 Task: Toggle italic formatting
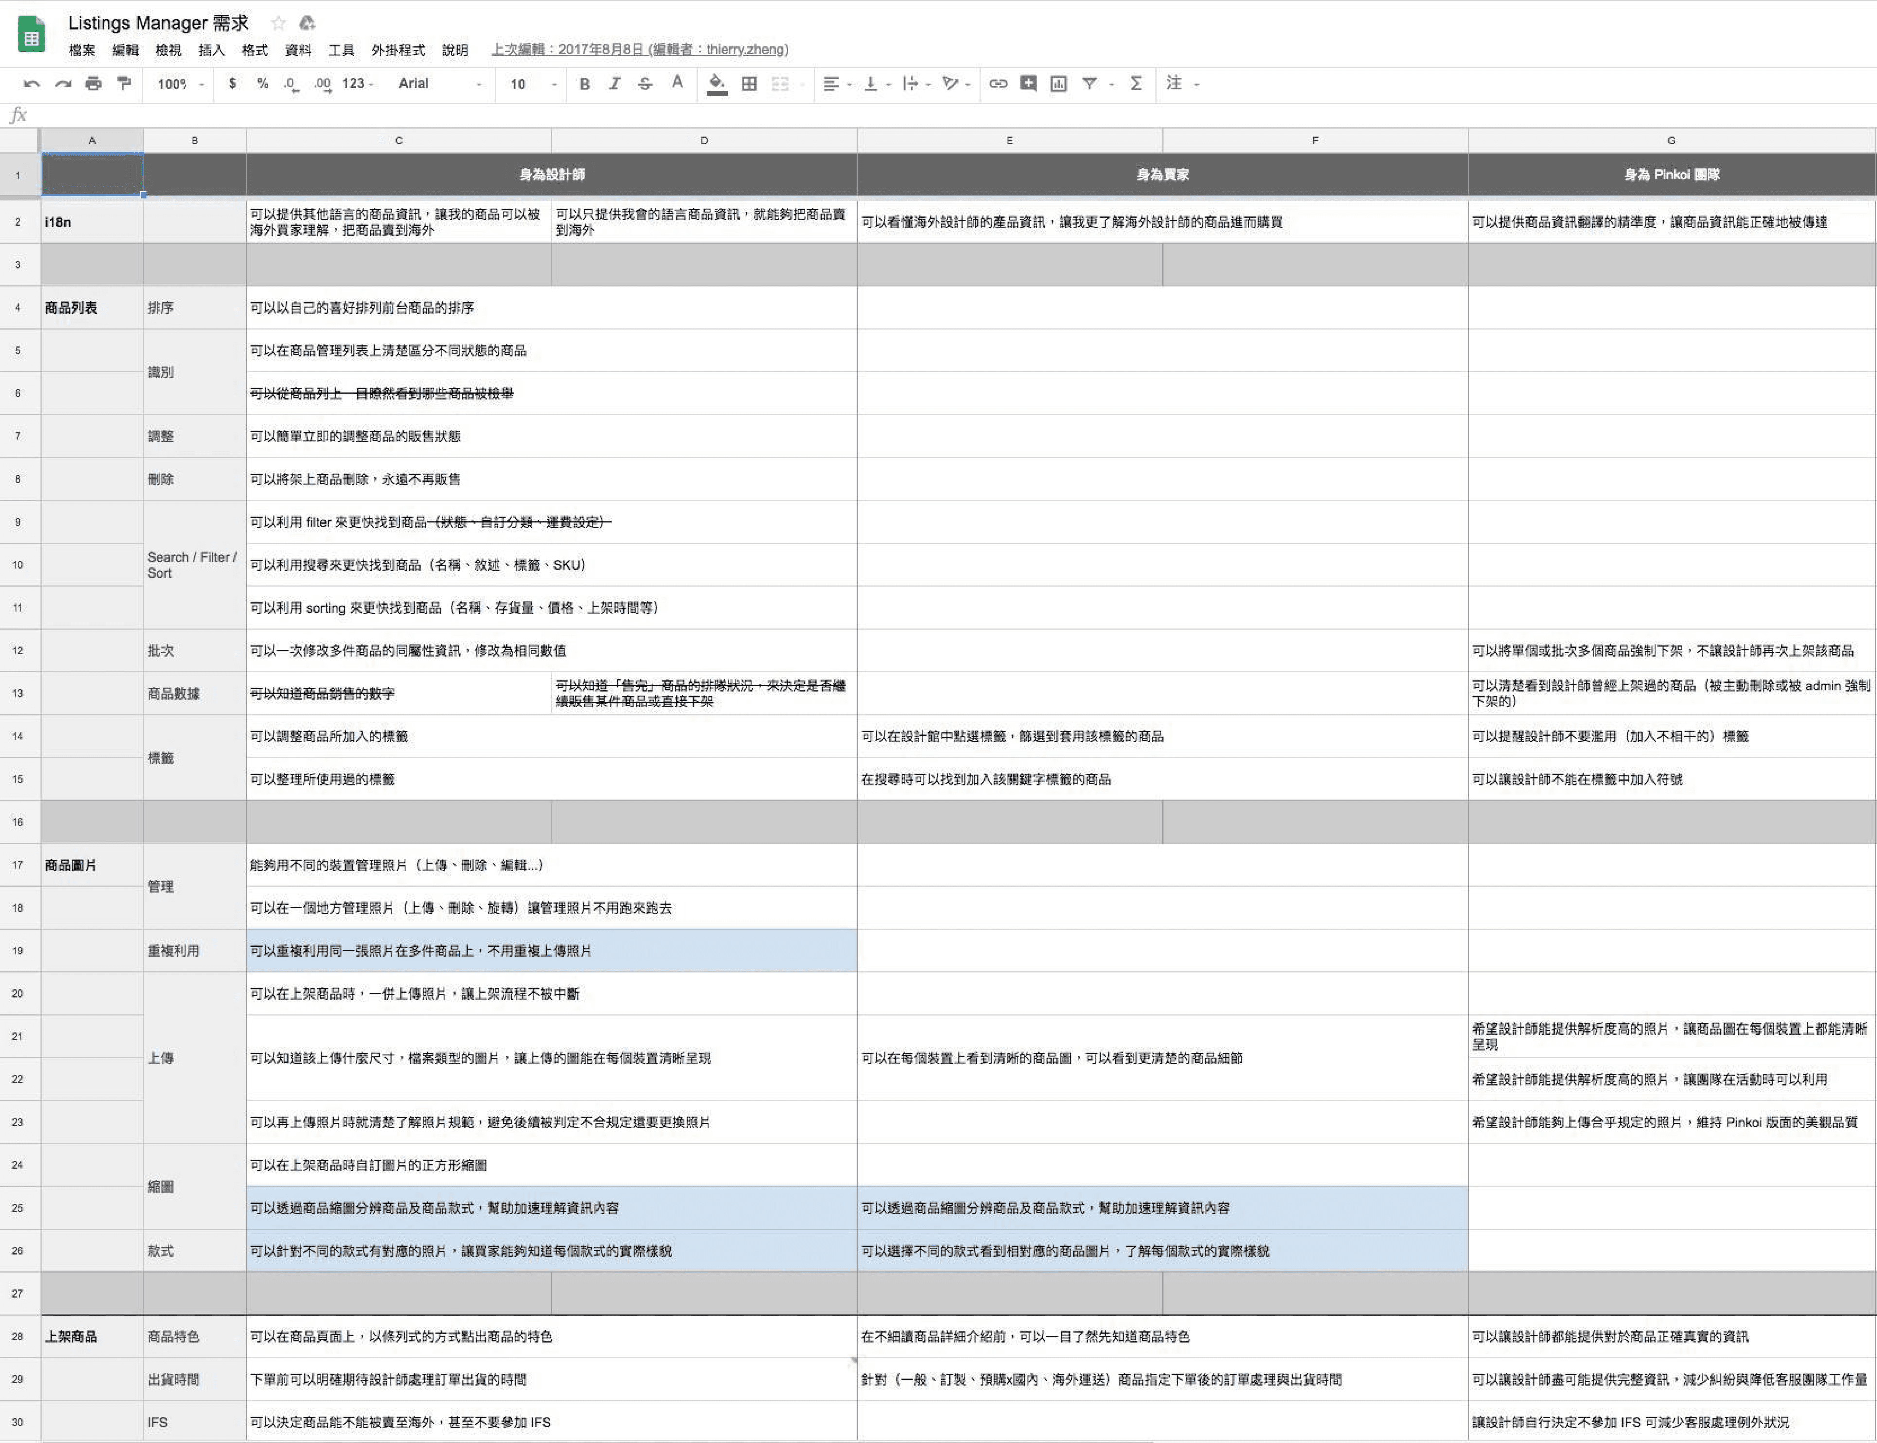tap(614, 83)
